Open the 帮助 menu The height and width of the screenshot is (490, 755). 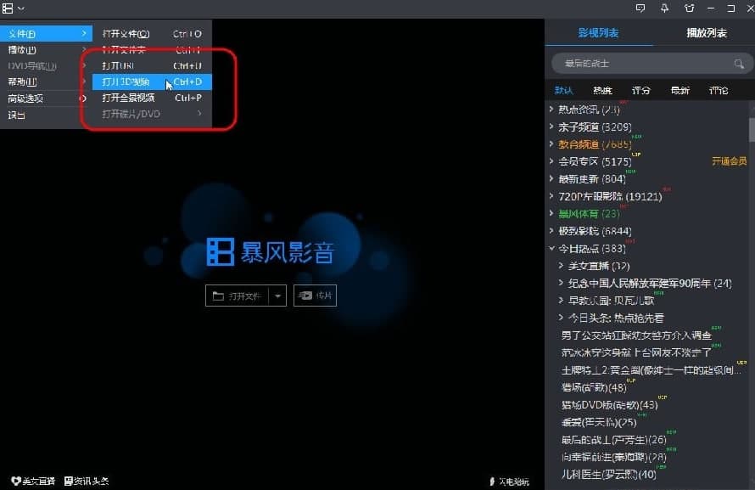(x=46, y=82)
